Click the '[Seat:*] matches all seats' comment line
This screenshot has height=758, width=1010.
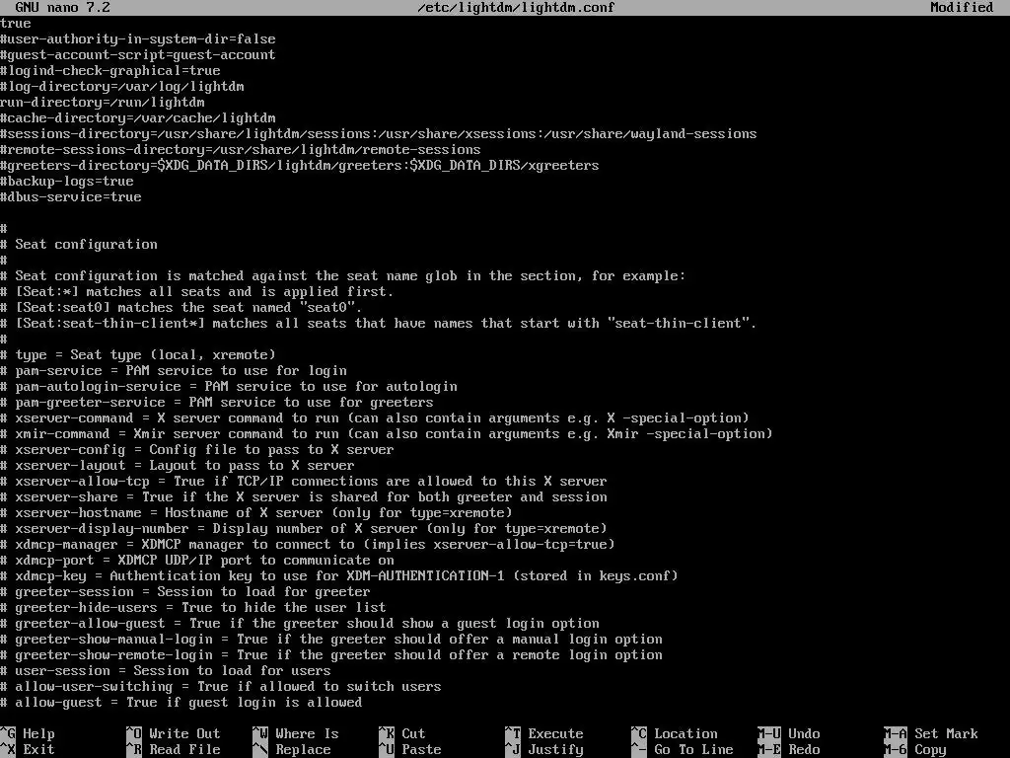tap(197, 291)
